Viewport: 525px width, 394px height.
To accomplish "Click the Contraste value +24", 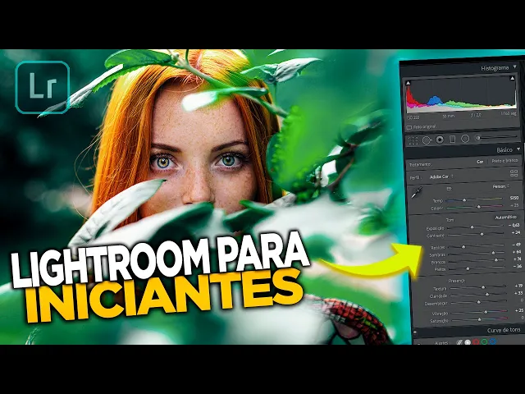I will [516, 232].
